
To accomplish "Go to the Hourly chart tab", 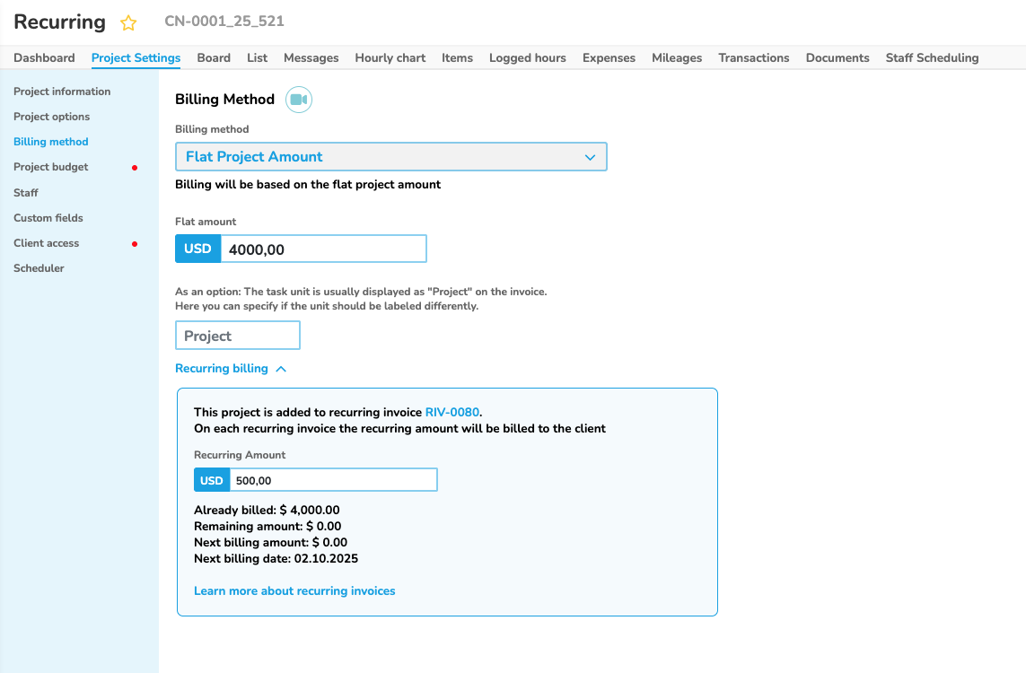I will coord(390,57).
